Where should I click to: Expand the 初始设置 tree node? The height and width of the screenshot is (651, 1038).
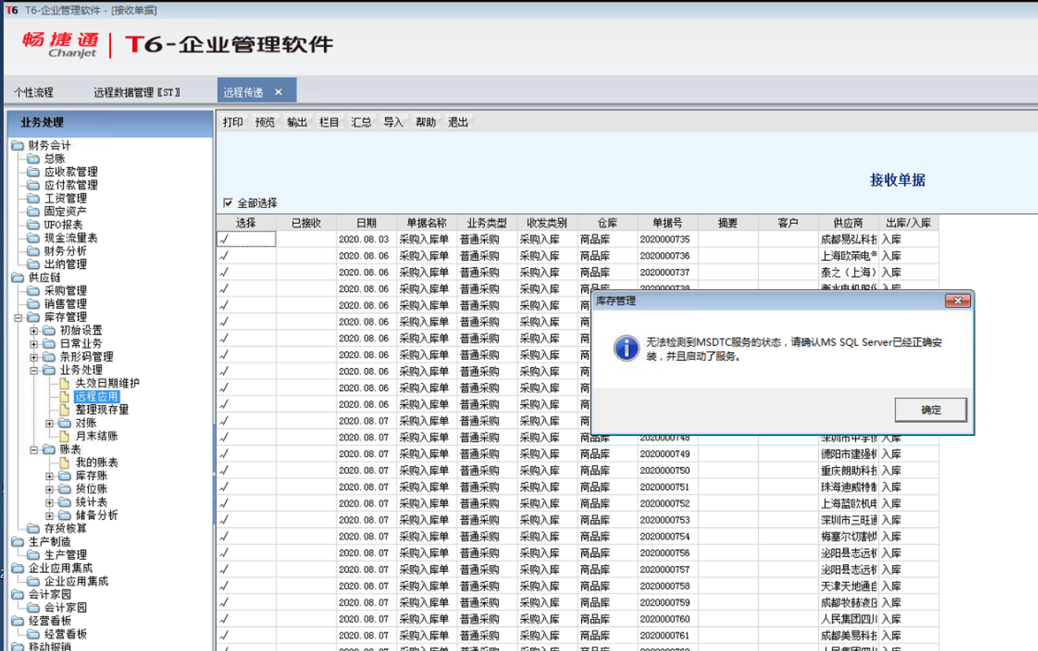tap(34, 330)
